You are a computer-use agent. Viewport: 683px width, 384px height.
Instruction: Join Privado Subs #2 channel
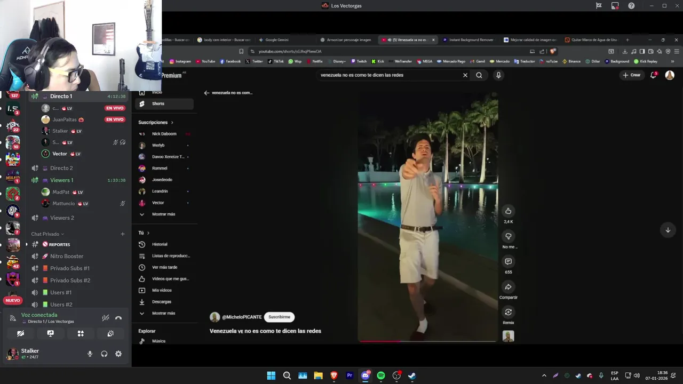coord(78,280)
